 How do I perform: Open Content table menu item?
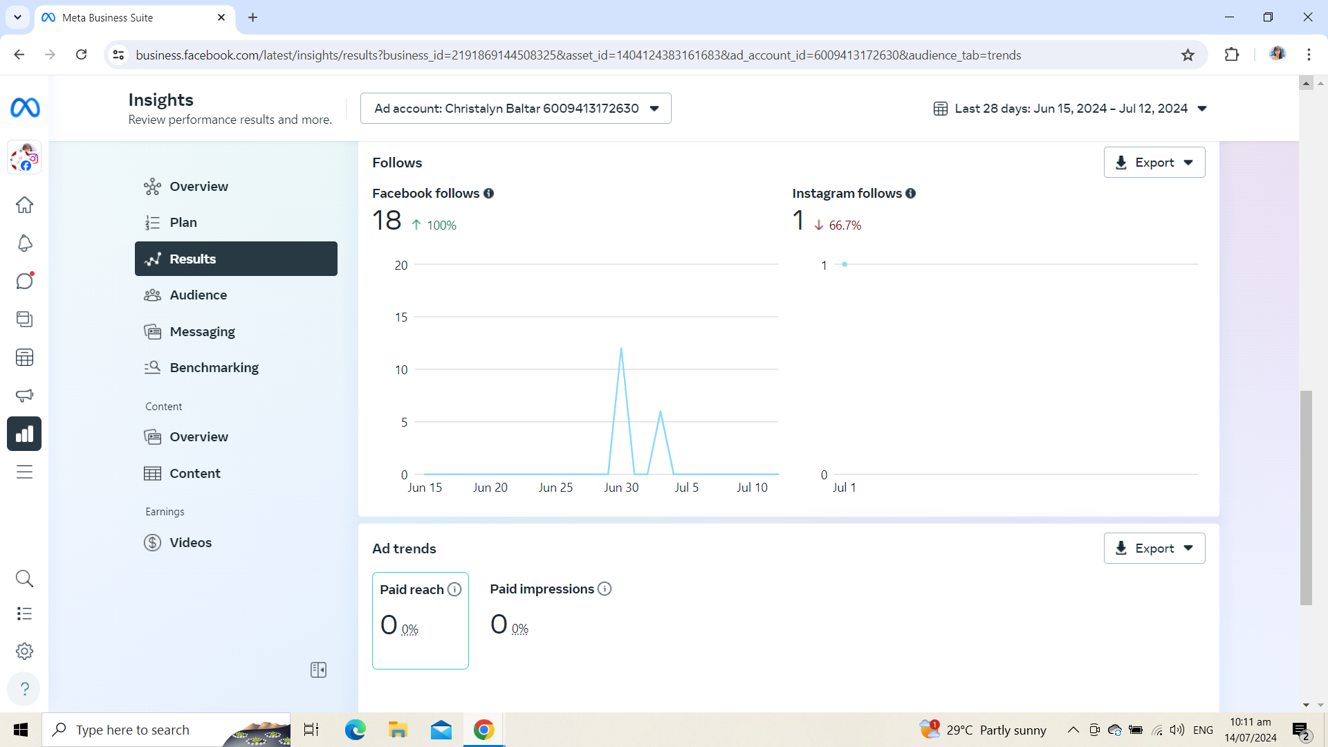236,473
